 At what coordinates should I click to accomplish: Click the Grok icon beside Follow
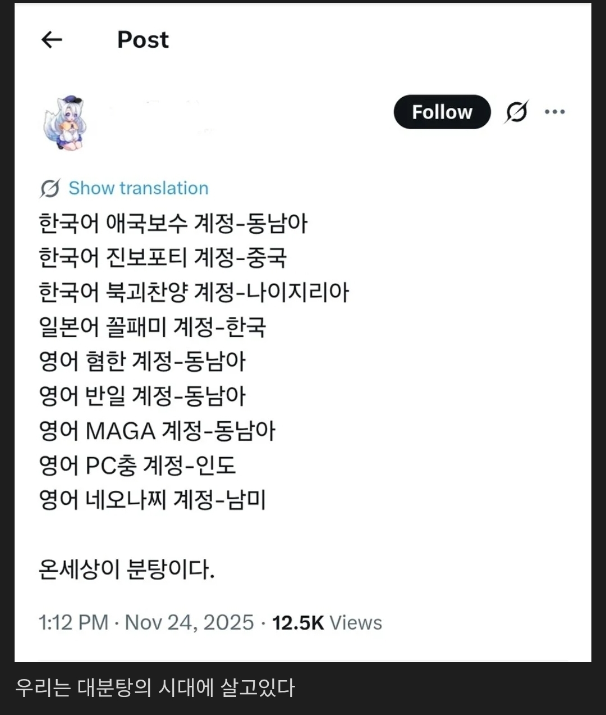[x=516, y=112]
